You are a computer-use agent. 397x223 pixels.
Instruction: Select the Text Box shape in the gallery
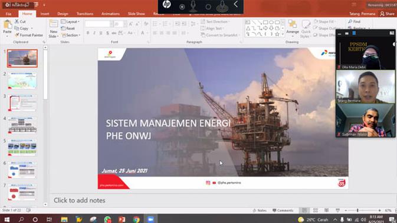(x=248, y=22)
